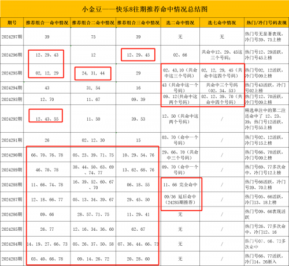Select cell 09、14、26、72 in 2024283期 row
The width and height of the screenshot is (289, 266).
[93, 259]
